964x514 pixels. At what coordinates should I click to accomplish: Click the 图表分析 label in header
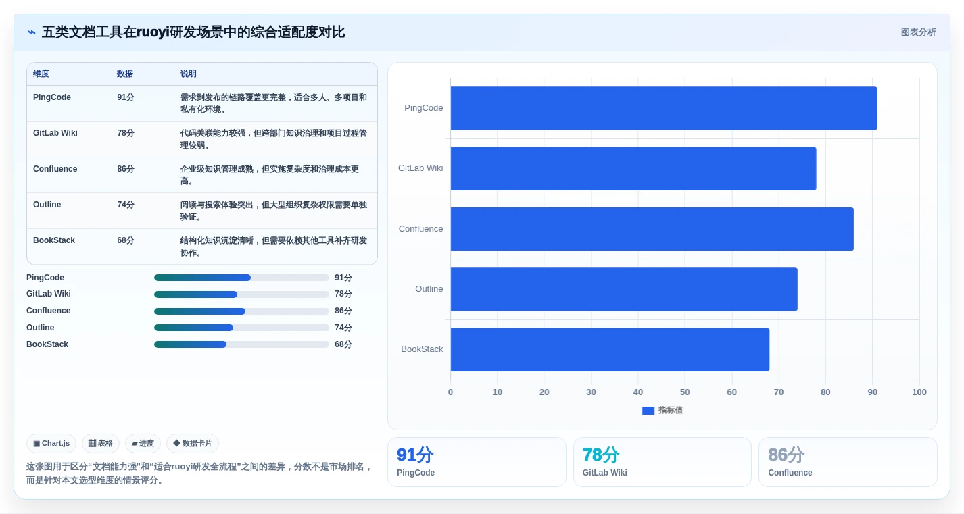click(918, 32)
